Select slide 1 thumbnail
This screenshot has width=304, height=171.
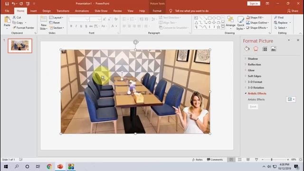tap(20, 46)
